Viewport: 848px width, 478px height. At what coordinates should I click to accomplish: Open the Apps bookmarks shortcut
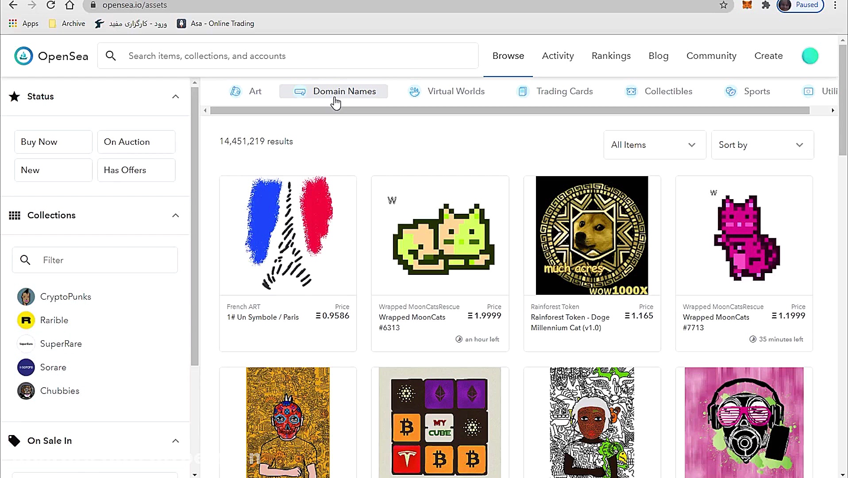pyautogui.click(x=23, y=23)
